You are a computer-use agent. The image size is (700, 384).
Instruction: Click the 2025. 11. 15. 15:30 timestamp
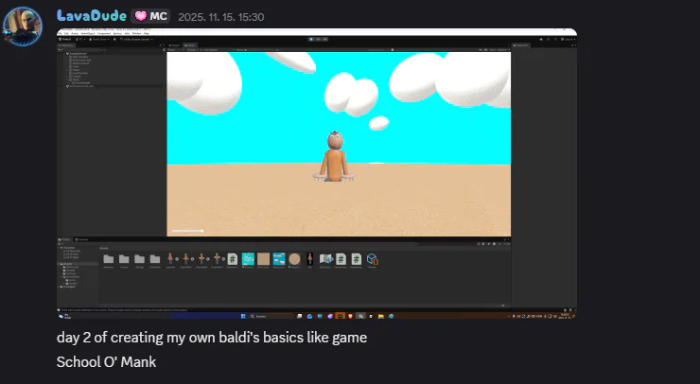tap(221, 17)
